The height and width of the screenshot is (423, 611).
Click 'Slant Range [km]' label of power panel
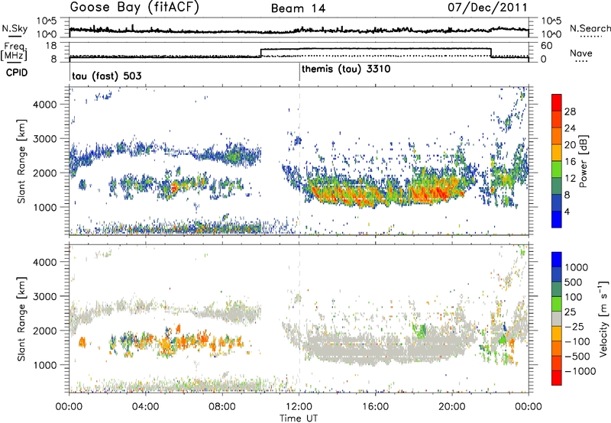pos(21,161)
